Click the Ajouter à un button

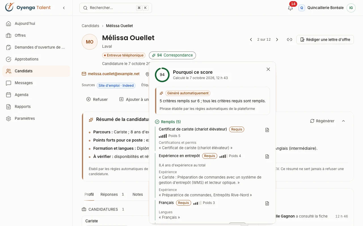click(134, 99)
